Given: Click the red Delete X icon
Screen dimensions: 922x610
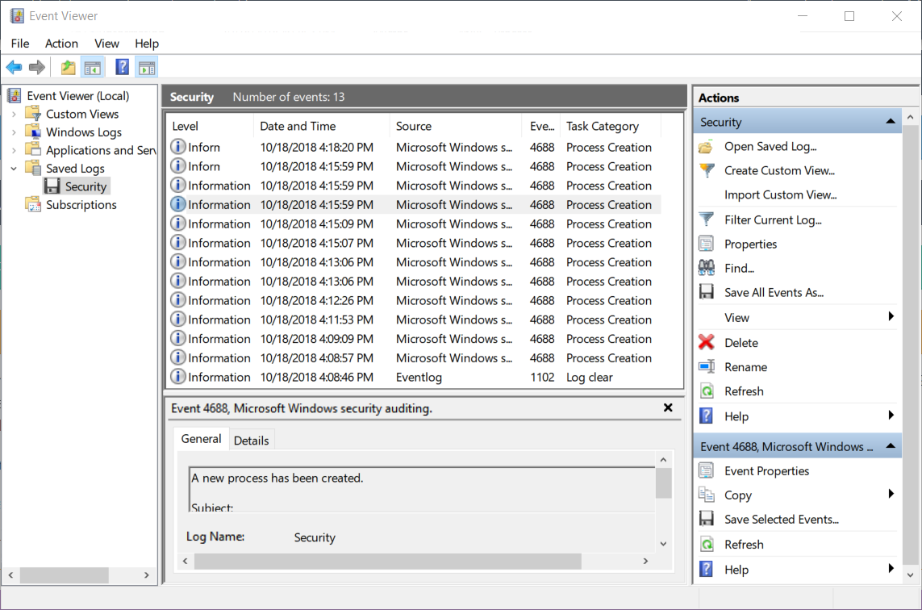Looking at the screenshot, I should [706, 342].
